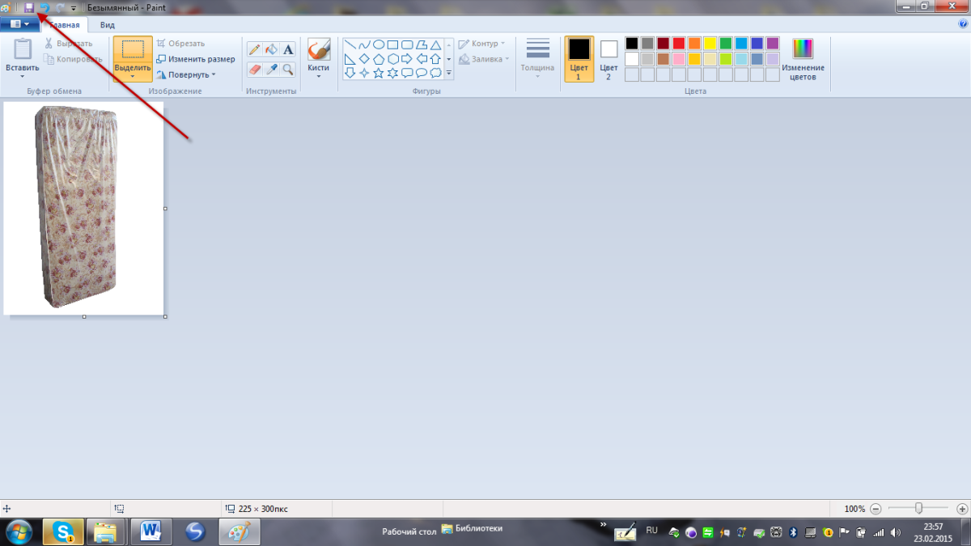This screenshot has width=971, height=546.
Task: Pick the Rectangle shape
Action: point(392,44)
